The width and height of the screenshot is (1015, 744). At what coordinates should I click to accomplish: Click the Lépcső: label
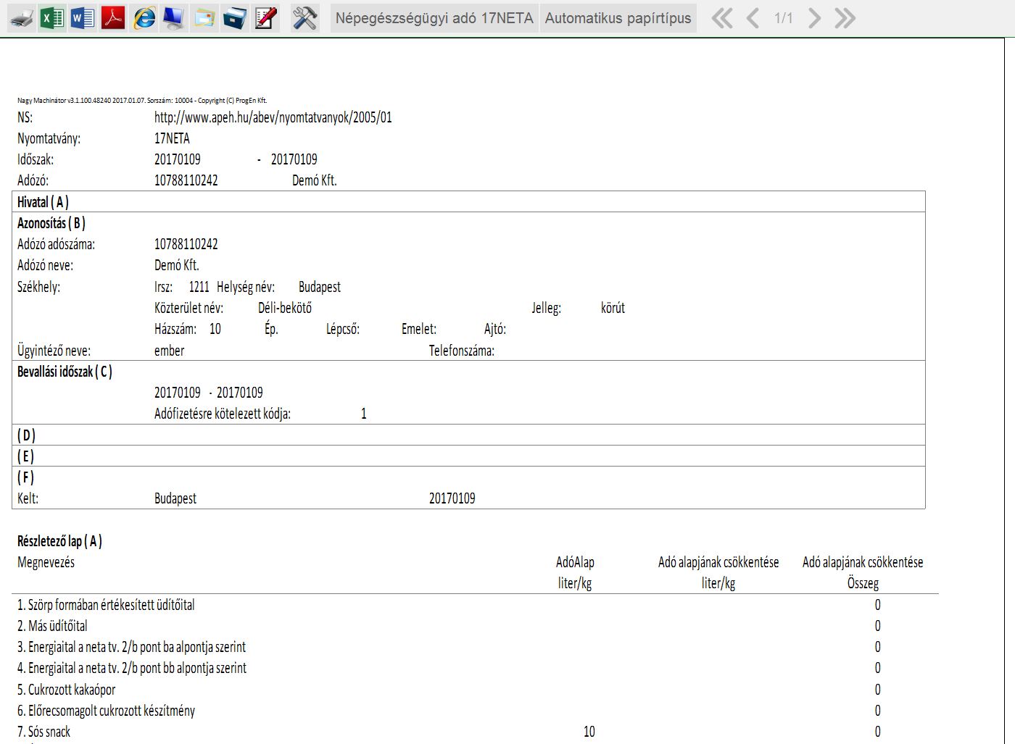pos(343,329)
